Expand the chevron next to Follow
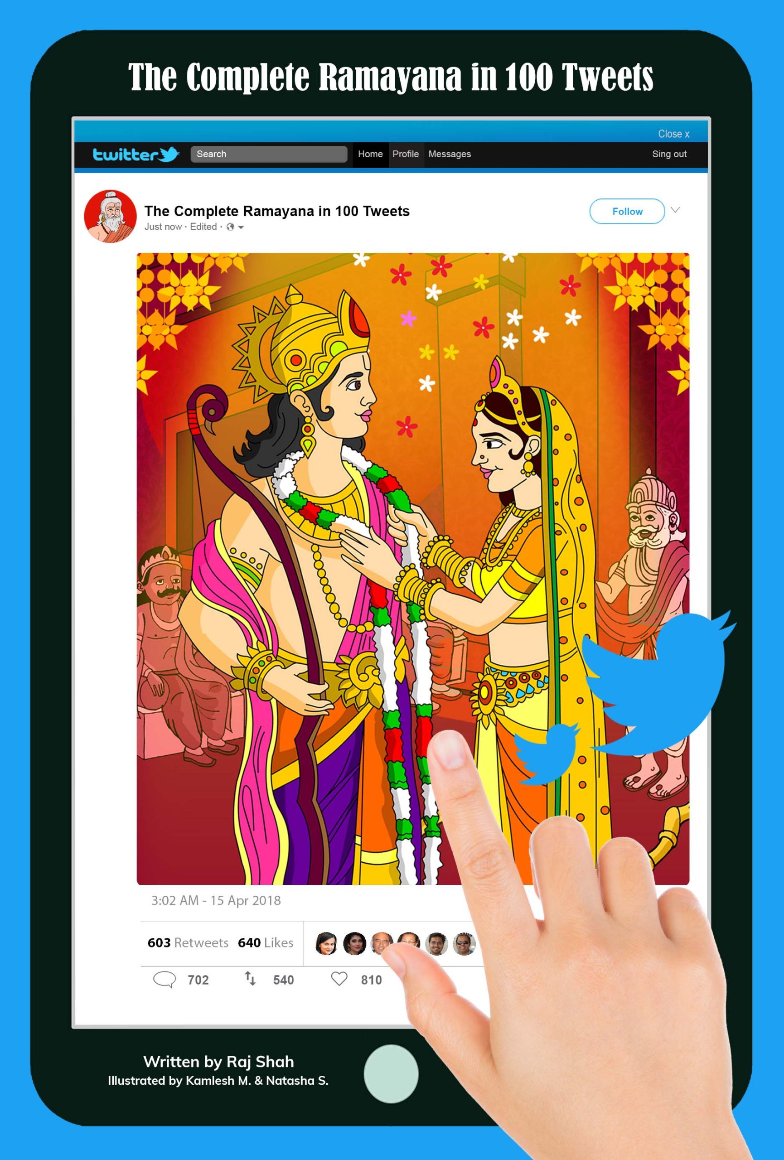Screen dimensions: 784x1160 (675, 210)
